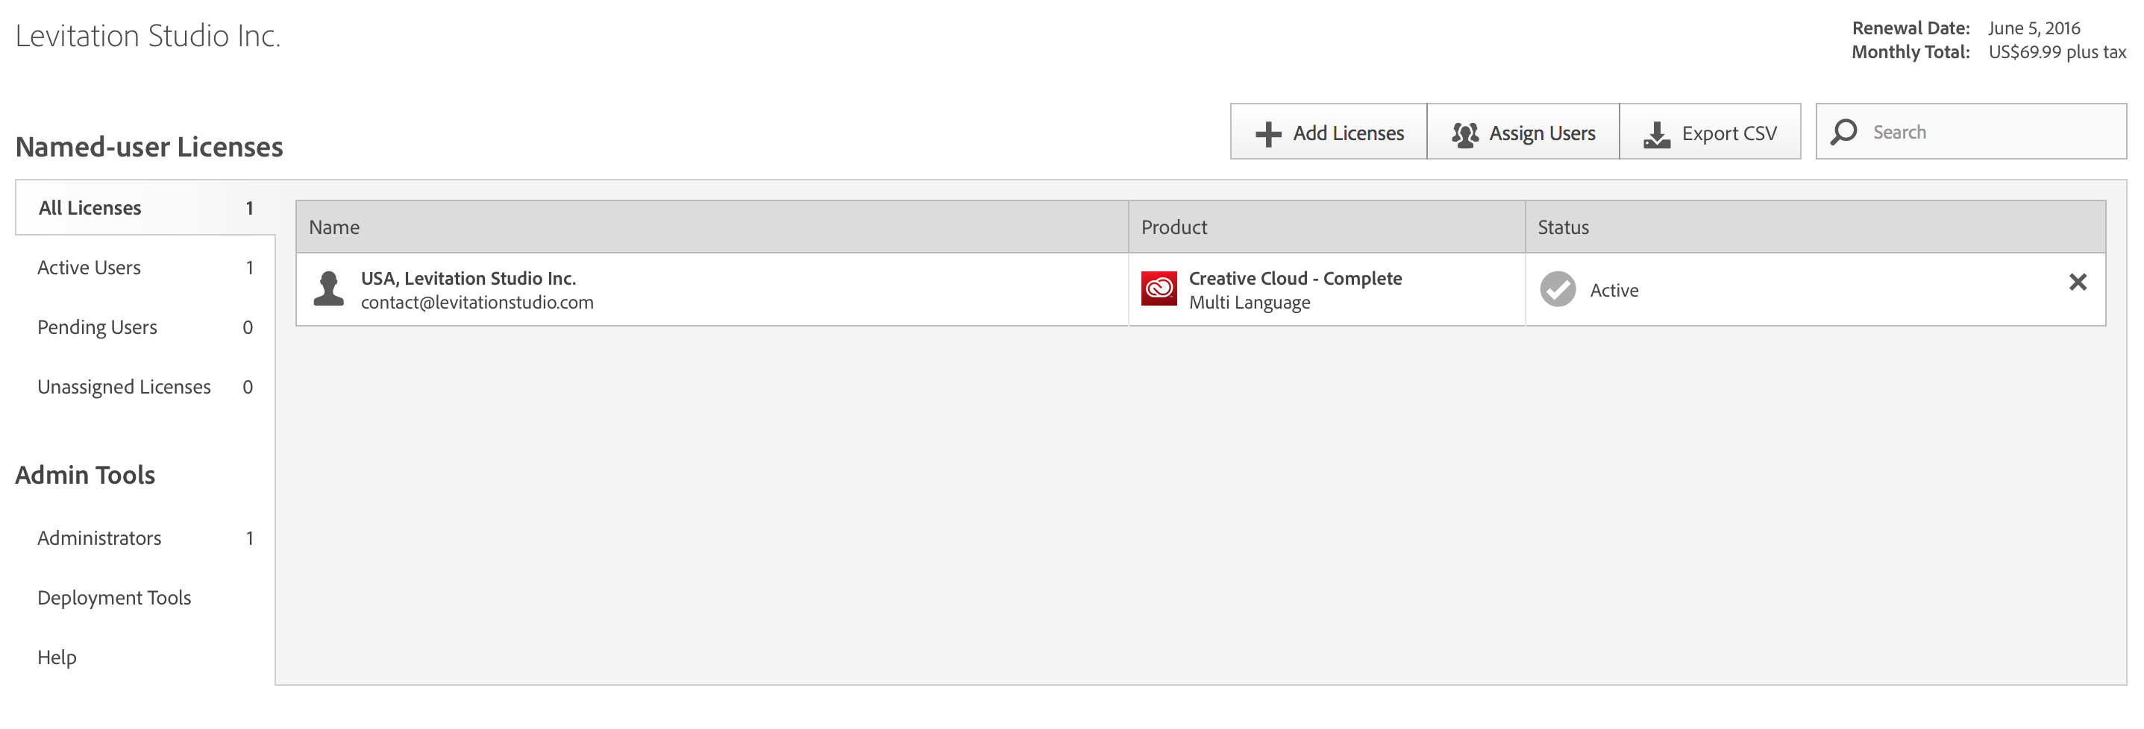This screenshot has height=729, width=2144.
Task: Click the plus icon on Add Licenses
Action: 1267,134
